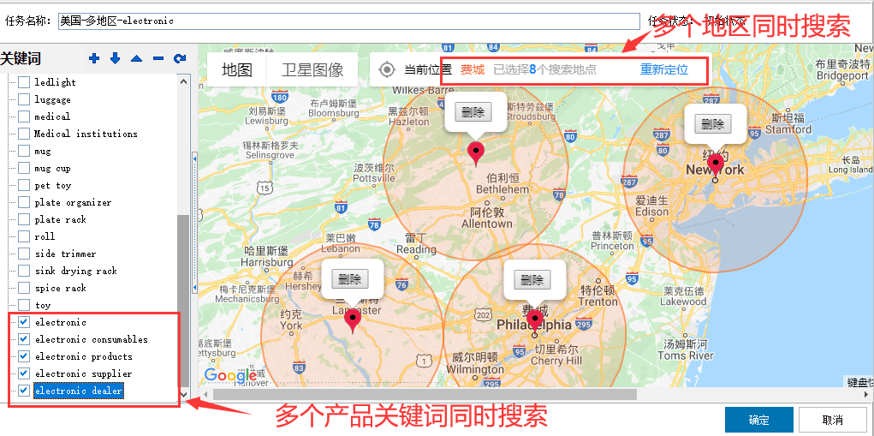Click the 确定 confirm button
This screenshot has width=874, height=436.
click(x=758, y=421)
